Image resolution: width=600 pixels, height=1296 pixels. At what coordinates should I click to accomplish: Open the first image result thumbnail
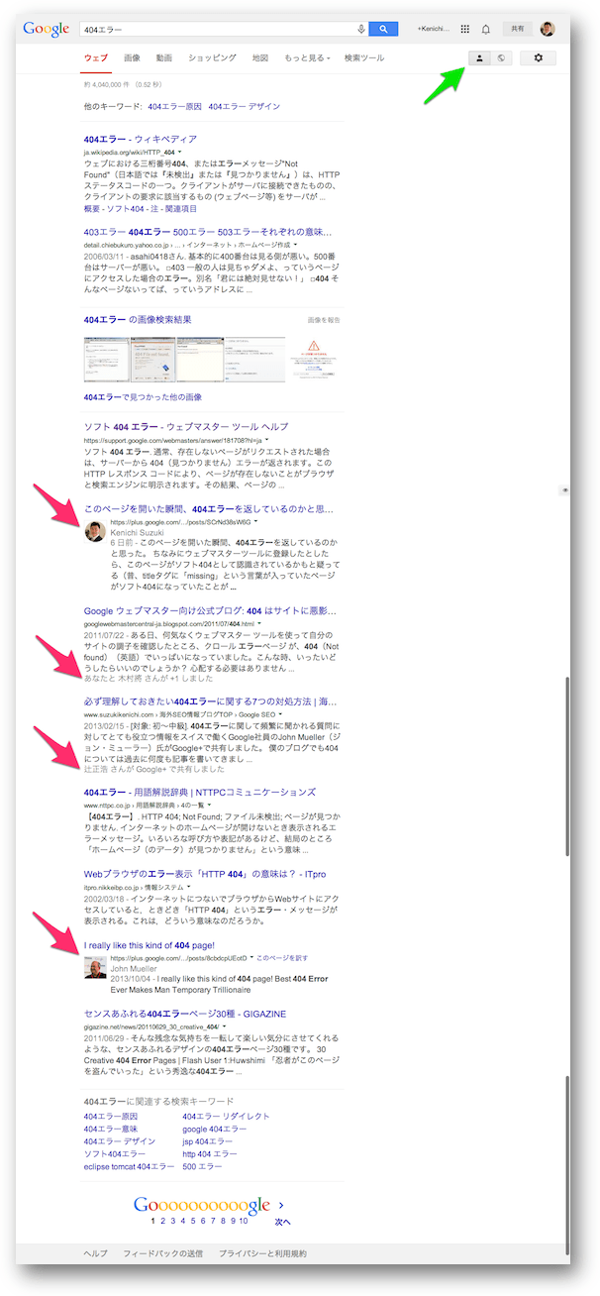[107, 359]
